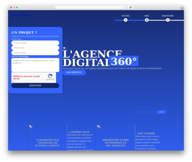Click the reCAPTCHA logo icon
The width and height of the screenshot is (192, 162).
click(x=50, y=76)
